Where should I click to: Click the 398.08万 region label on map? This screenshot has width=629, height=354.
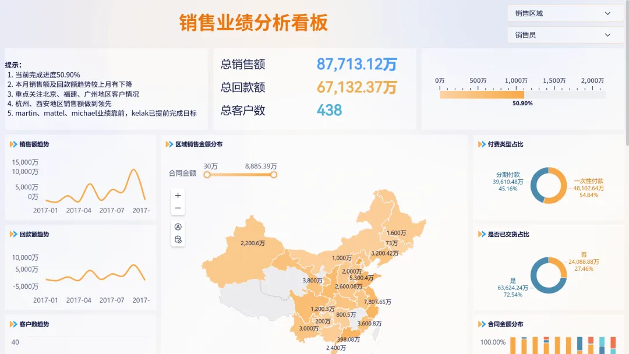(x=348, y=339)
